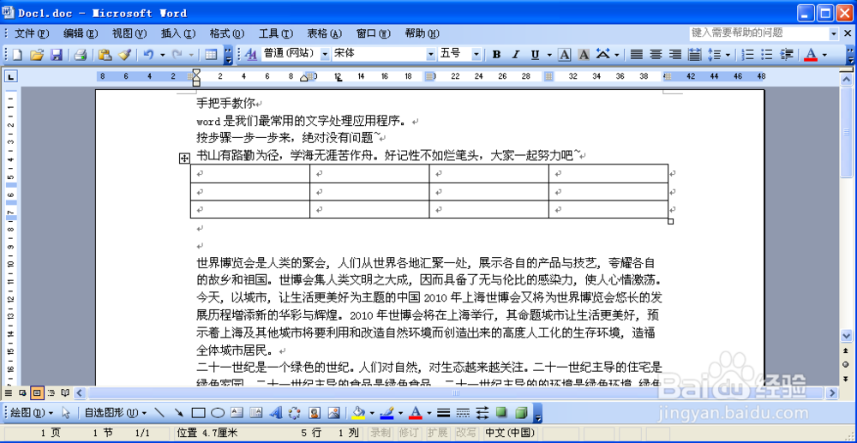Screen dimensions: 857x443
Task: Apply numbered list formatting
Action: point(749,55)
